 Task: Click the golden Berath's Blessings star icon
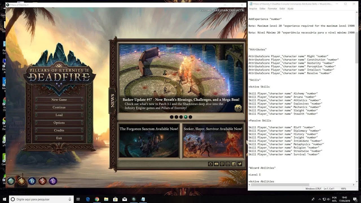click(21, 181)
